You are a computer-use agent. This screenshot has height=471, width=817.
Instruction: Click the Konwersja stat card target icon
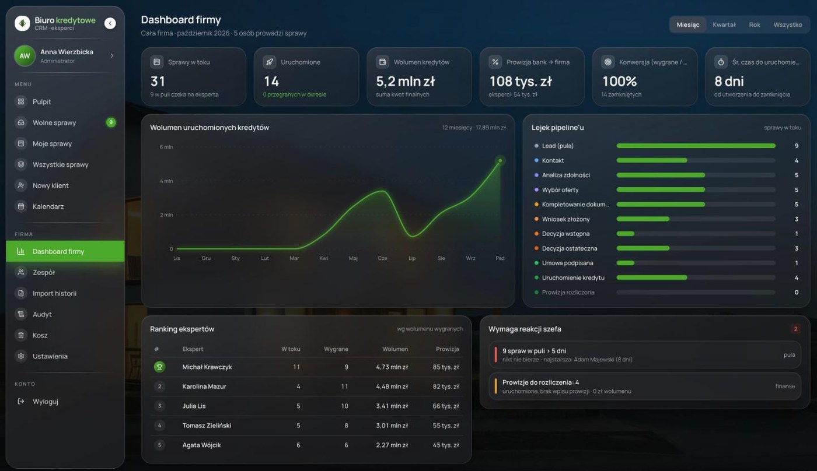[608, 62]
